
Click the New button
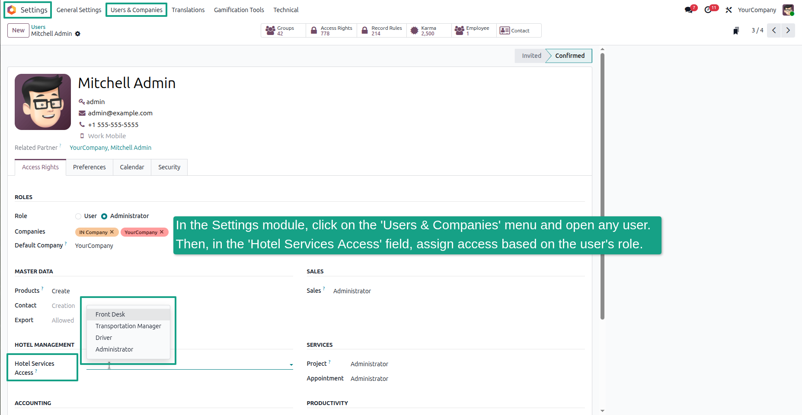[18, 30]
